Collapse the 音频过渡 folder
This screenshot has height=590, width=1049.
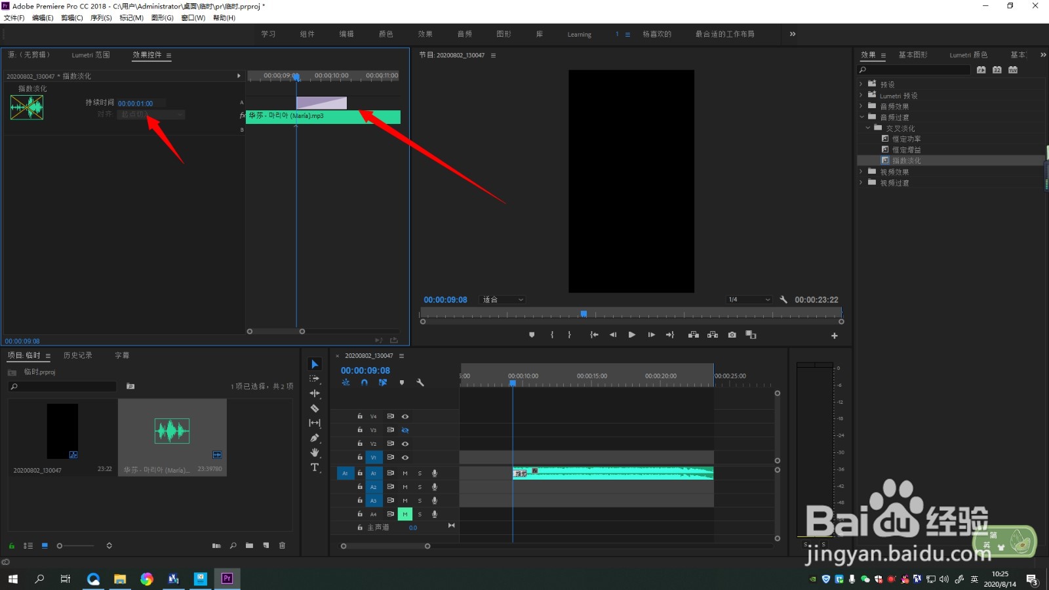tap(861, 117)
